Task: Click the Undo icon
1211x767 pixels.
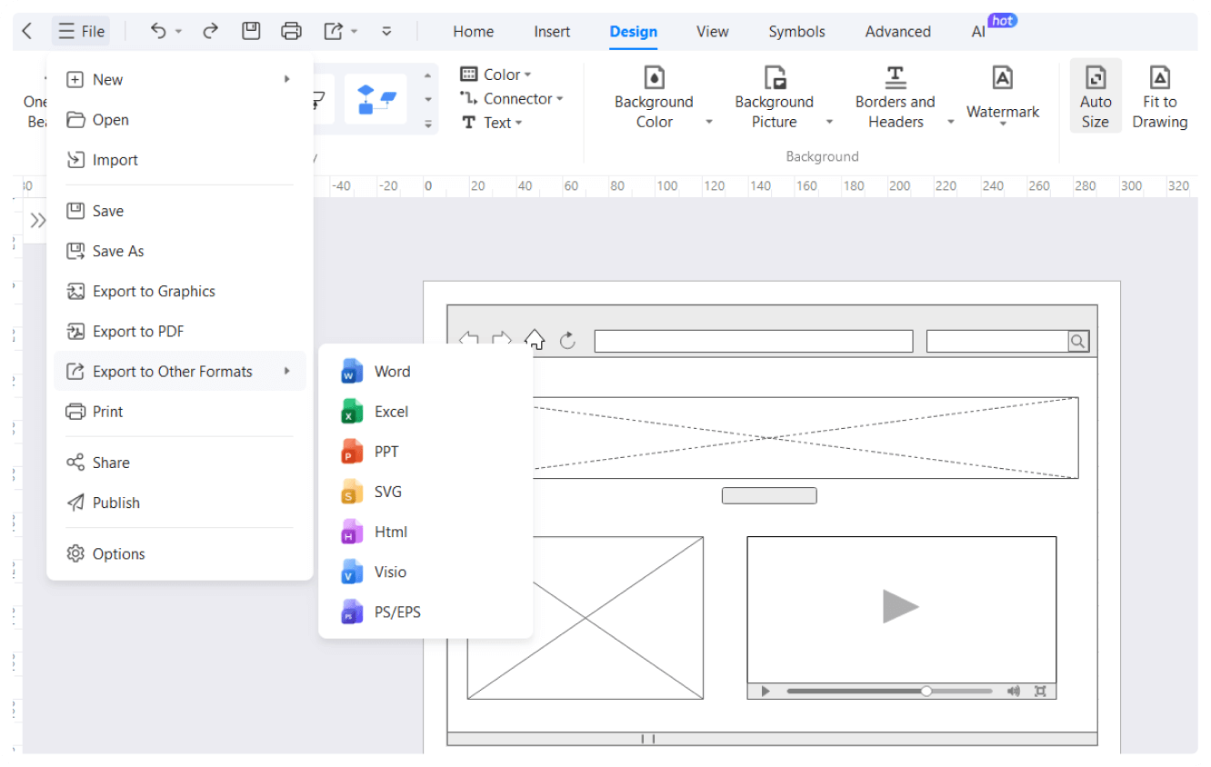Action: pyautogui.click(x=158, y=31)
